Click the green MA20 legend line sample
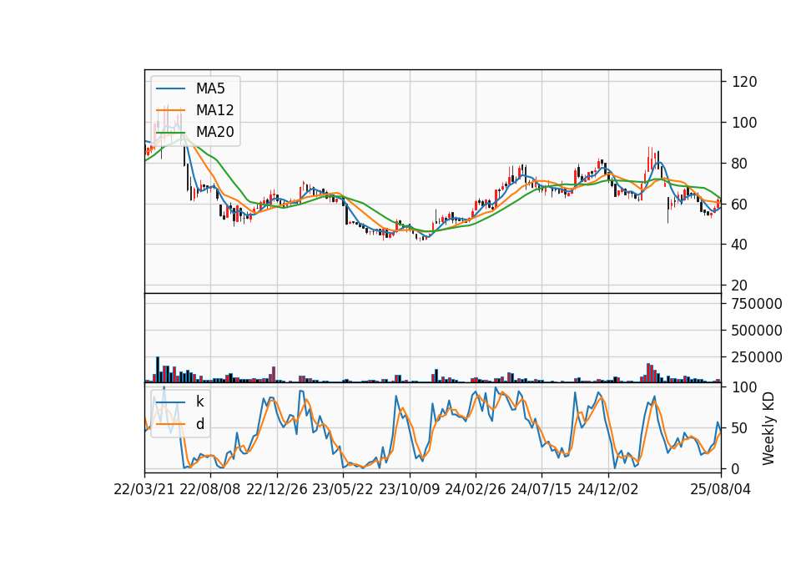 170,133
